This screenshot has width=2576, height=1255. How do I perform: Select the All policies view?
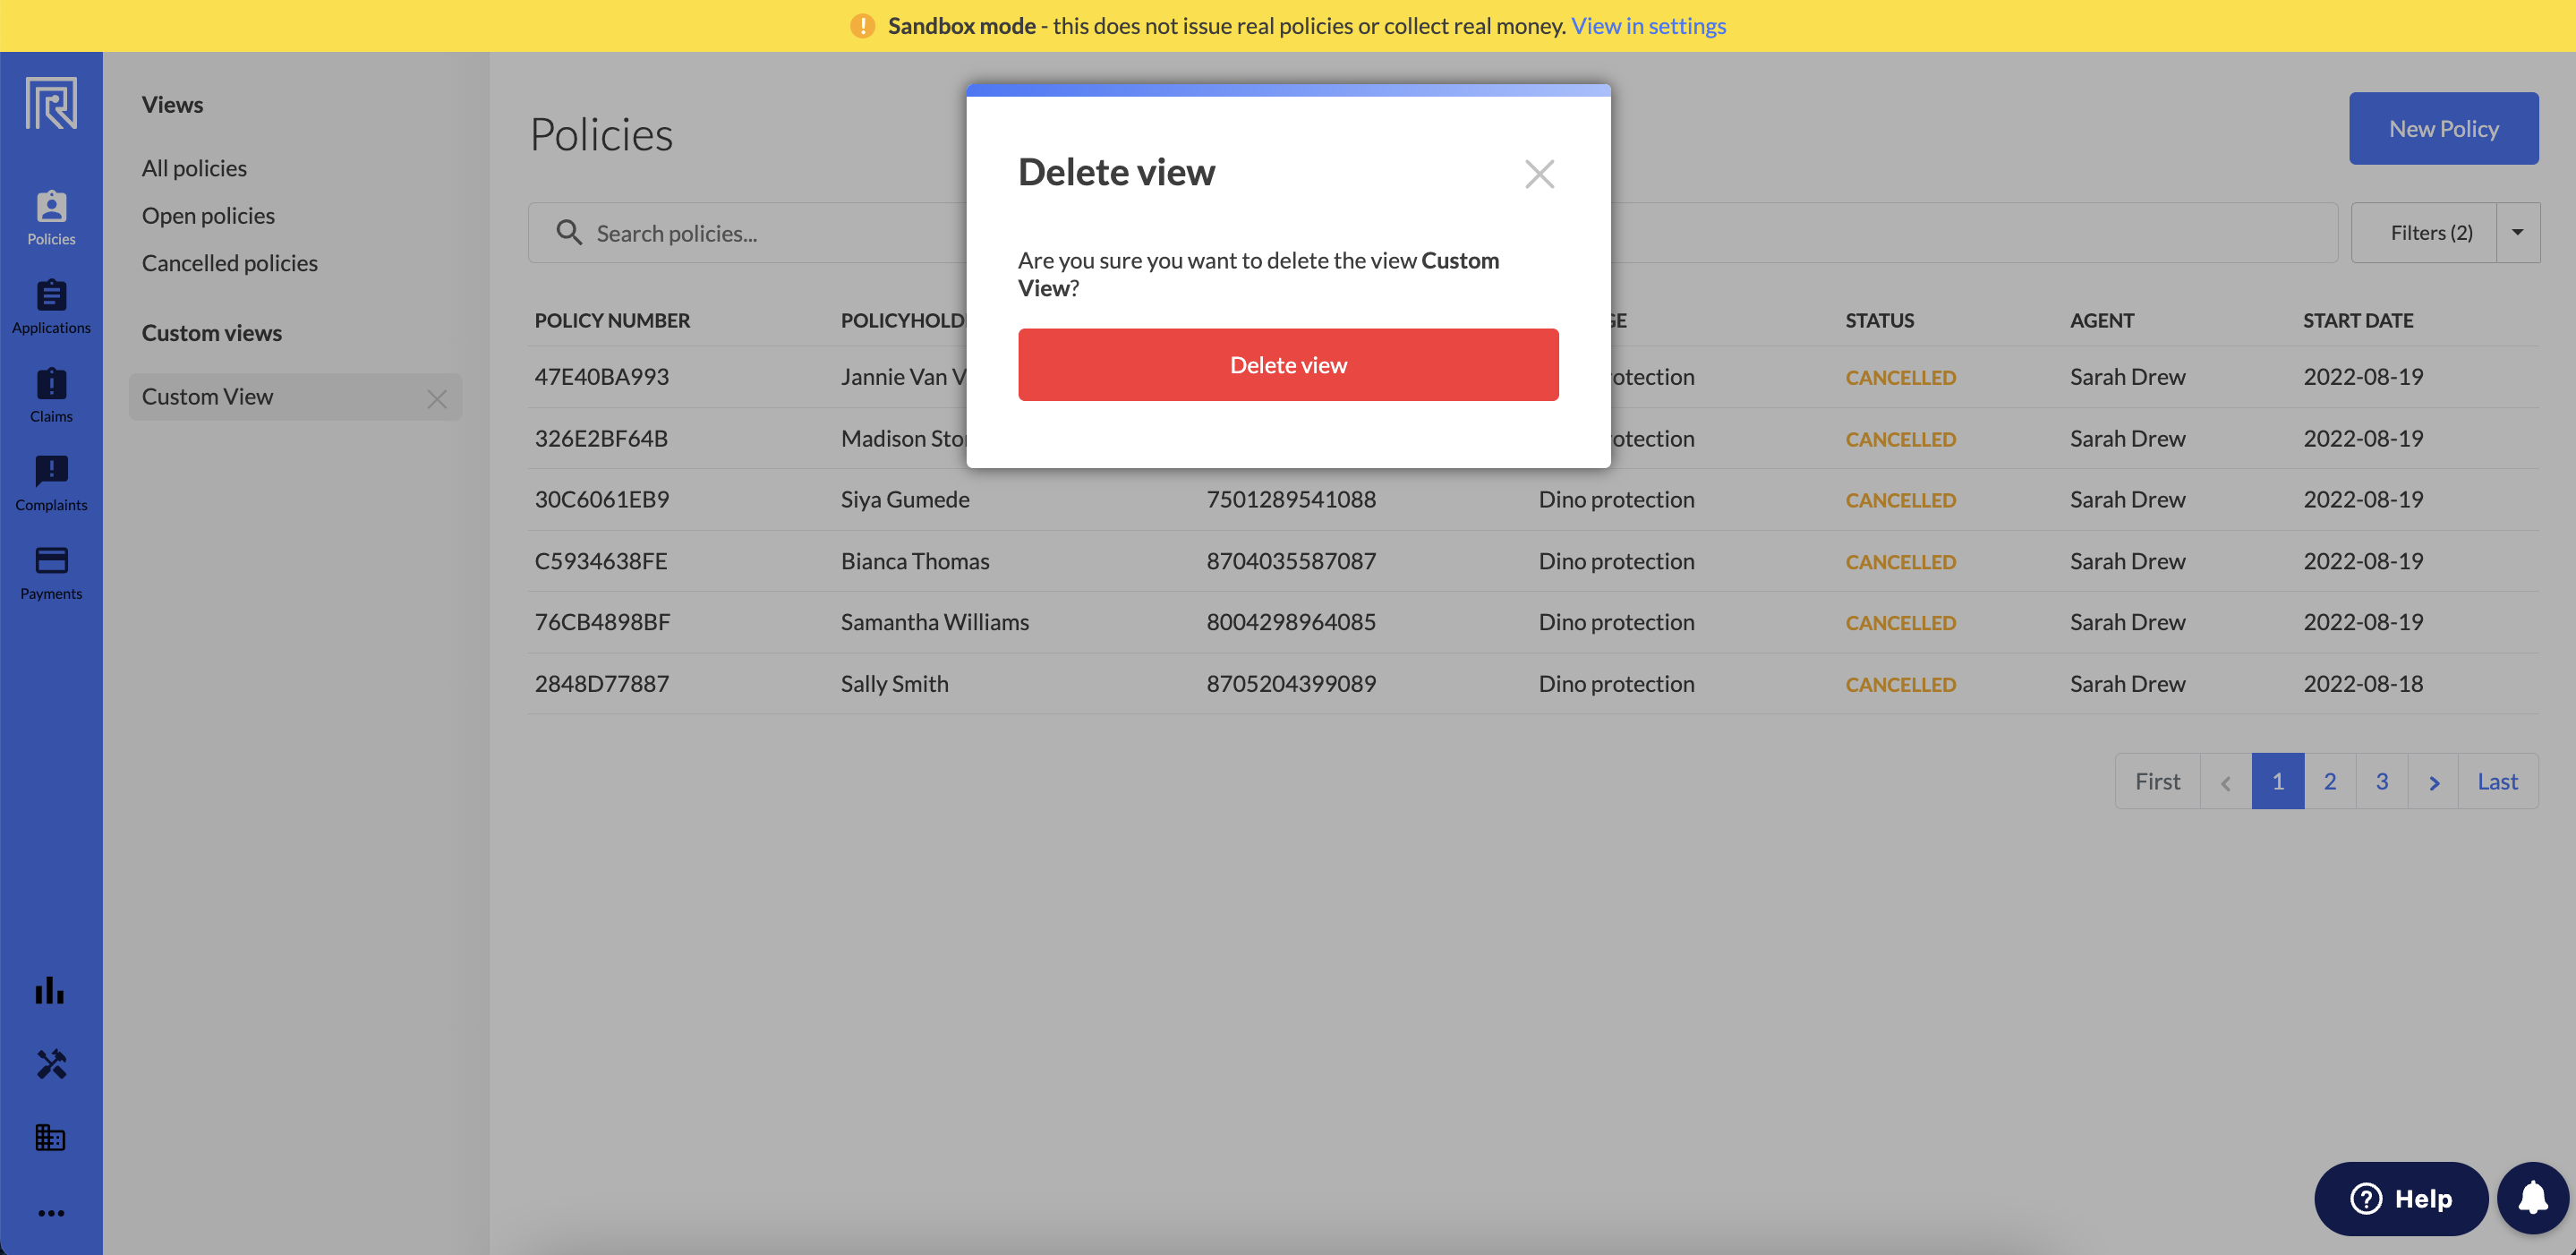(194, 168)
